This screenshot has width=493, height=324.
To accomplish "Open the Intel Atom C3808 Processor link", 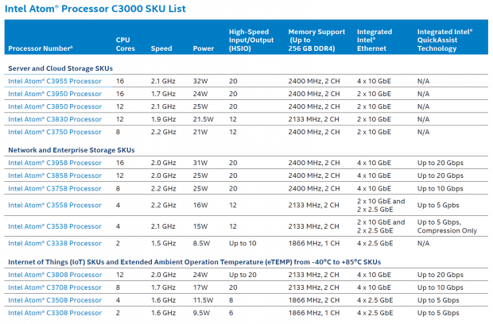I will (x=55, y=275).
